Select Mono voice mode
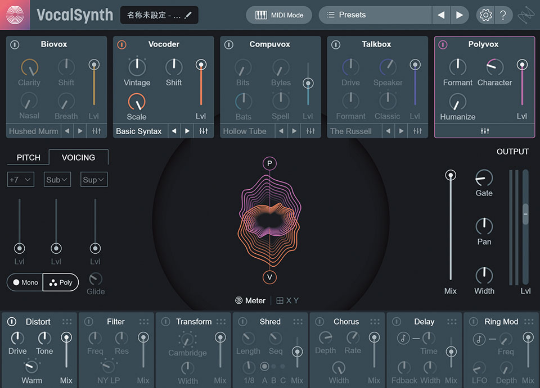This screenshot has width=540, height=388. pos(25,282)
